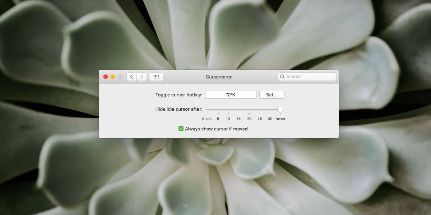Click the Show All preferences grid icon
The width and height of the screenshot is (431, 215).
point(156,76)
